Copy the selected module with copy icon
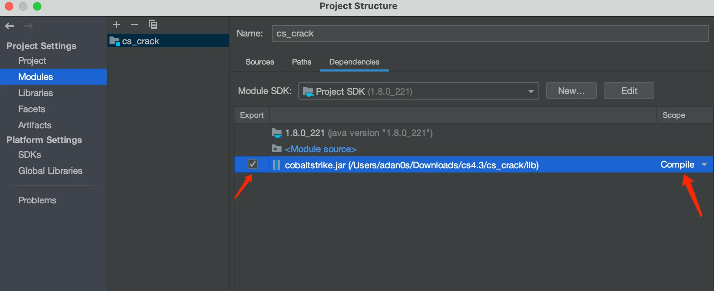This screenshot has height=291, width=714. tap(153, 25)
